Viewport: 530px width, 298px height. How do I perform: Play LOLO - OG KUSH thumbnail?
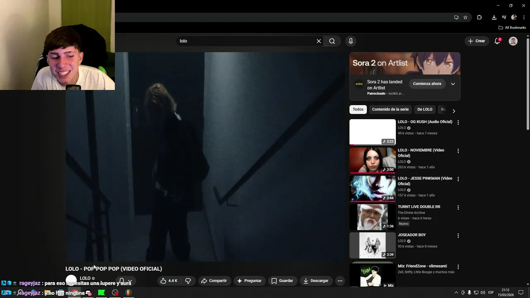pyautogui.click(x=373, y=132)
